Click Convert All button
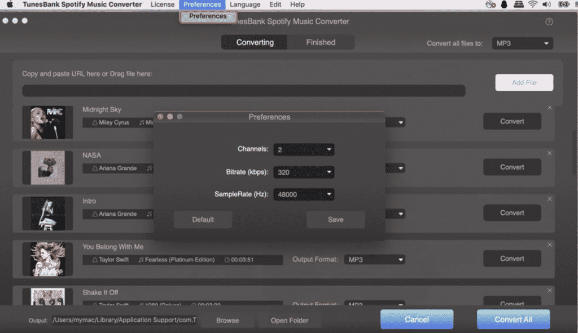The width and height of the screenshot is (578, 333). (514, 319)
